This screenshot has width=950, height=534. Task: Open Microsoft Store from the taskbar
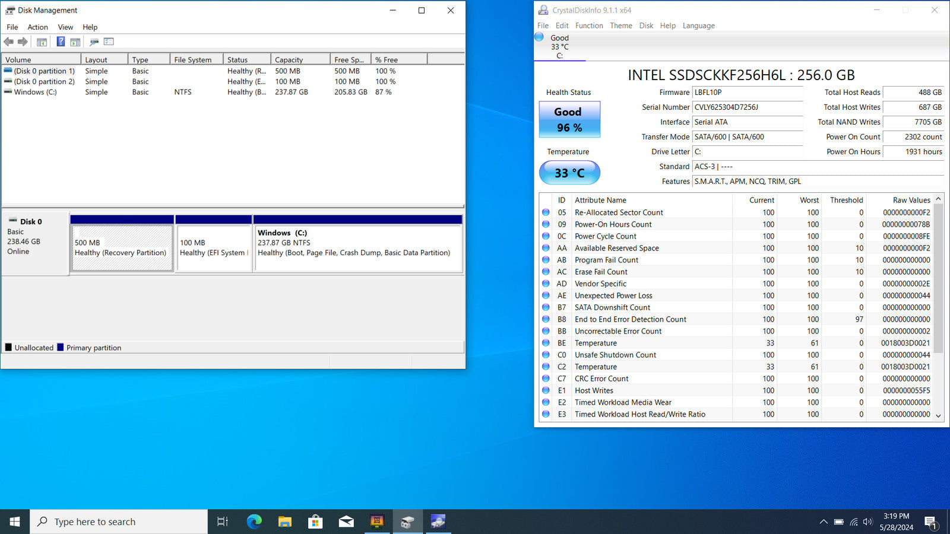tap(315, 522)
